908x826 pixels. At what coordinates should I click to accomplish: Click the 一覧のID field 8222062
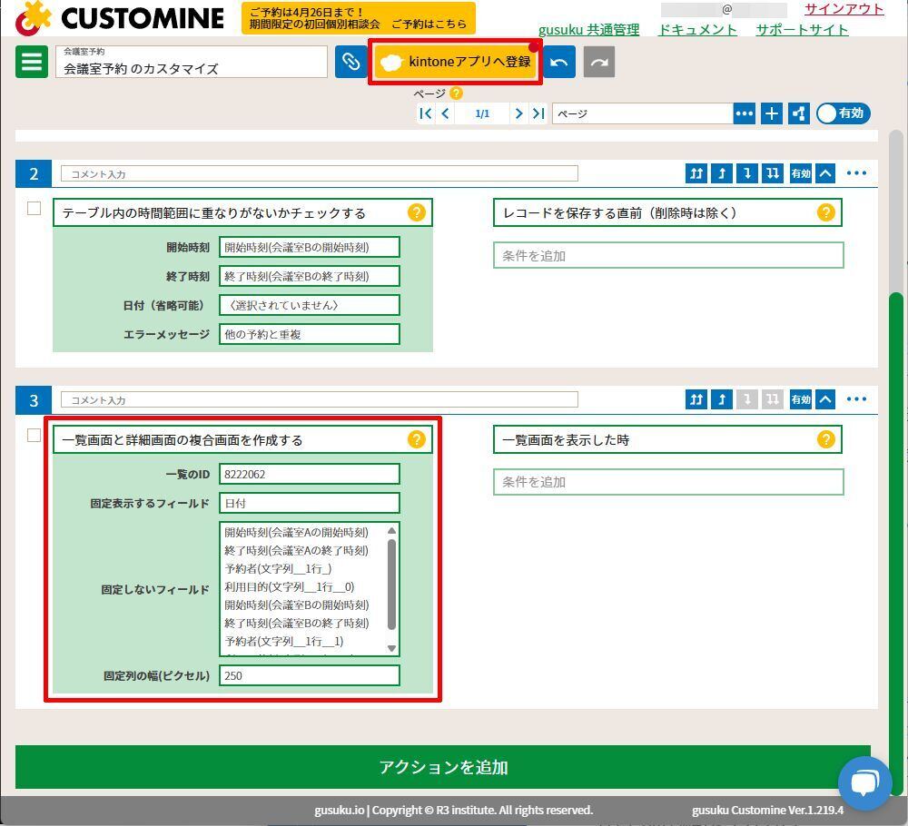point(310,474)
